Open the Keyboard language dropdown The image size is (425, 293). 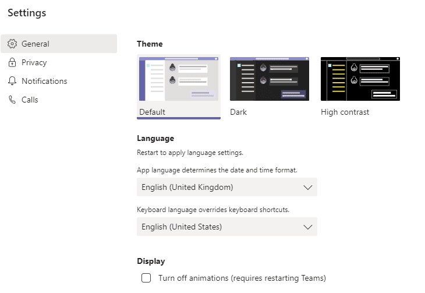click(x=226, y=227)
